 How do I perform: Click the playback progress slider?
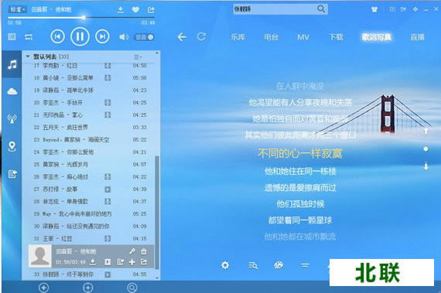point(81,18)
